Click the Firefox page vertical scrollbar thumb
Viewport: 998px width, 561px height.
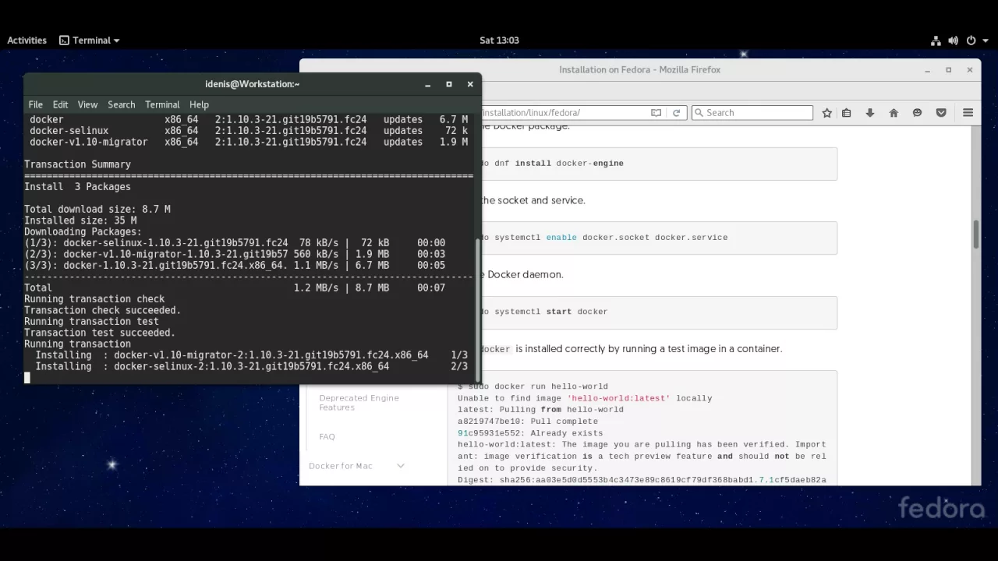click(975, 235)
